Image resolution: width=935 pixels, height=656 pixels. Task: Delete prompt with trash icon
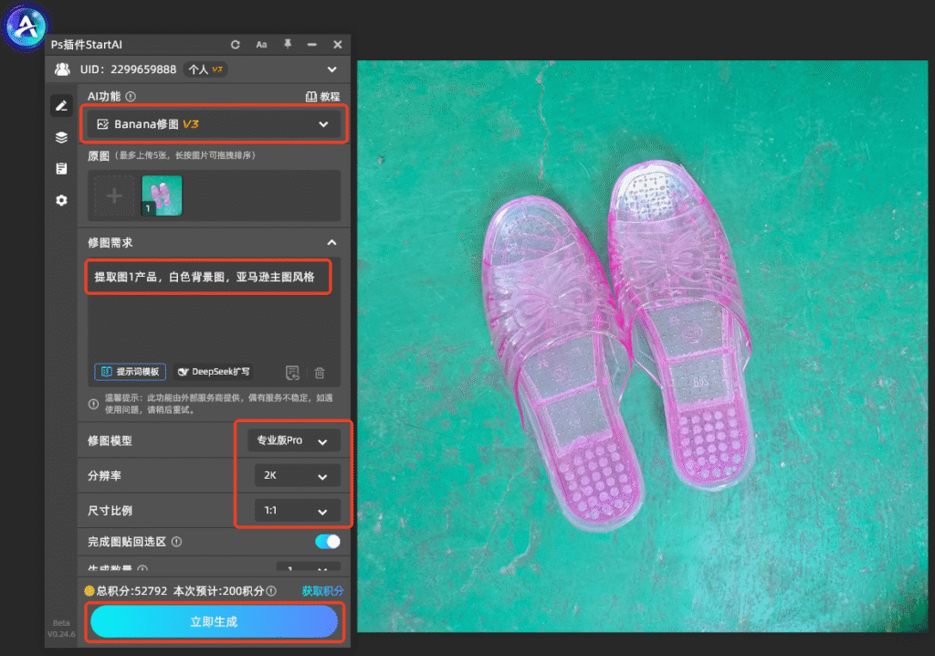(x=320, y=373)
